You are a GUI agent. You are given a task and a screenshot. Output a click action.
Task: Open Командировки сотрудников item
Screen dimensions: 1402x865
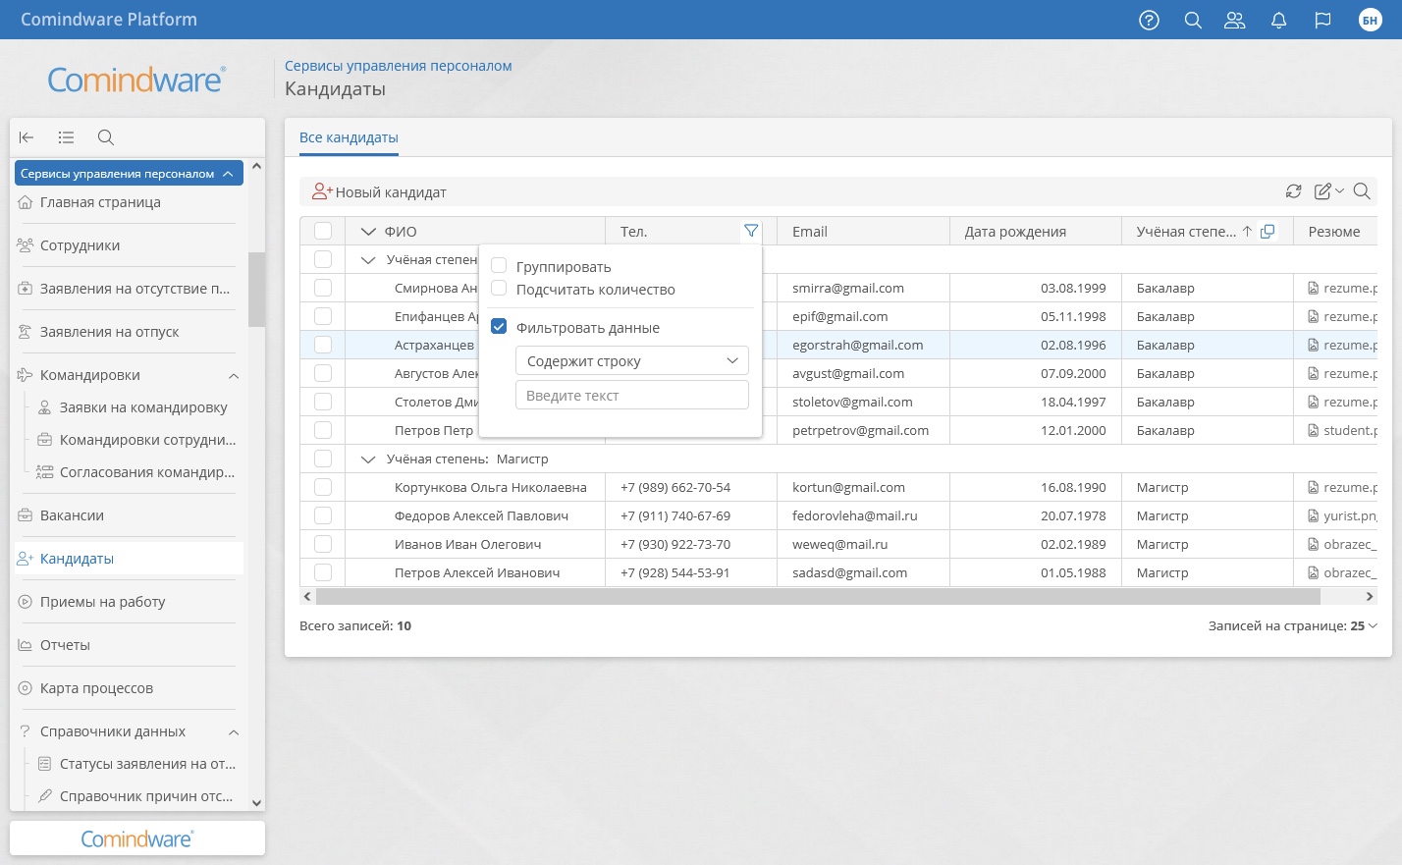[147, 440]
